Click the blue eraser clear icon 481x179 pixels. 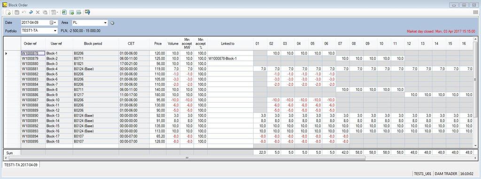pyautogui.click(x=31, y=12)
